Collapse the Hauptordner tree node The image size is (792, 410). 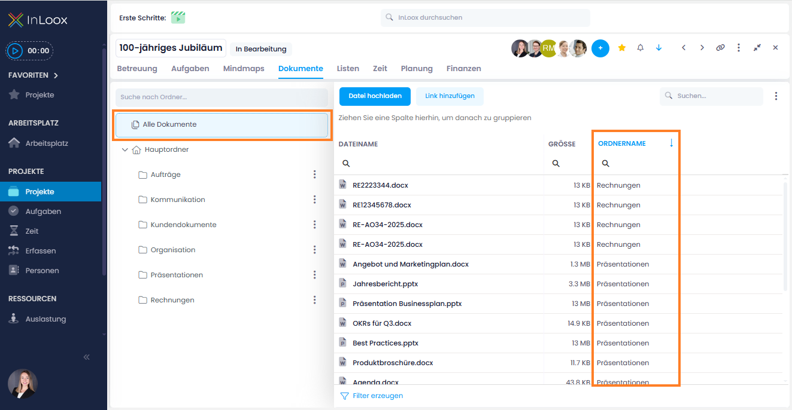coord(125,150)
